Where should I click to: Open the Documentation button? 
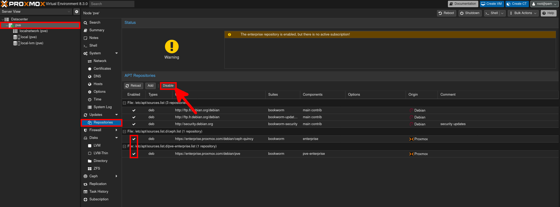click(463, 4)
